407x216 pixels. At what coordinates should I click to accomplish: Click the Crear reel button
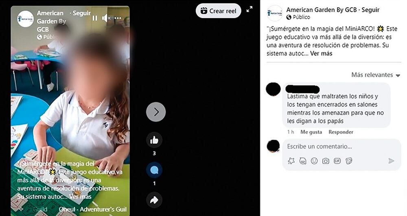coord(219,11)
